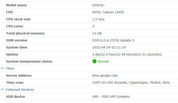Click the time.google.com server address
The height and width of the screenshot is (103, 178).
click(x=105, y=75)
